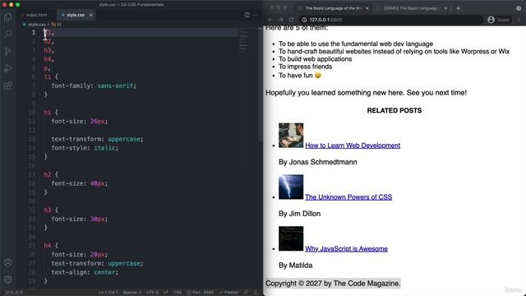This screenshot has height=296, width=526.
Task: Click the h1 breadcrumb symbol
Action: 57,25
